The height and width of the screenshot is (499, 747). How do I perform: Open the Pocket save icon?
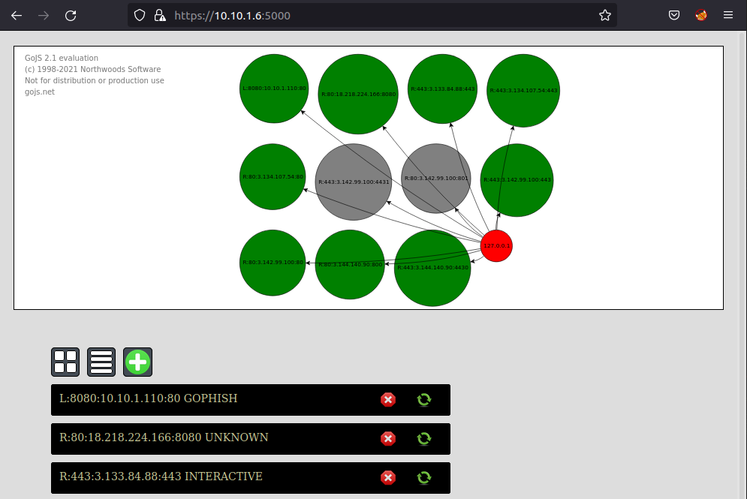674,15
